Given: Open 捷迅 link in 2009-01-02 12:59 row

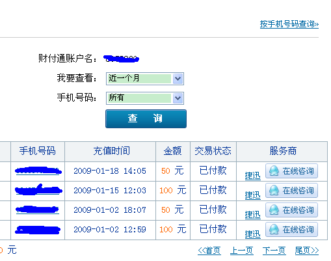Looking at the screenshot, I should pyautogui.click(x=252, y=234).
